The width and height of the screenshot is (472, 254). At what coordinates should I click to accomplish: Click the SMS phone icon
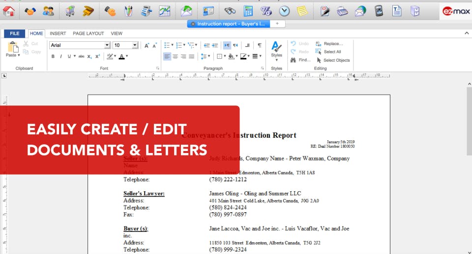pyautogui.click(x=379, y=10)
